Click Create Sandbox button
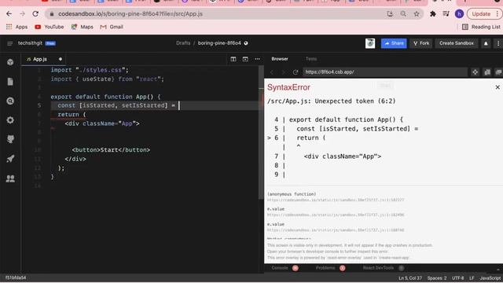 tap(456, 43)
